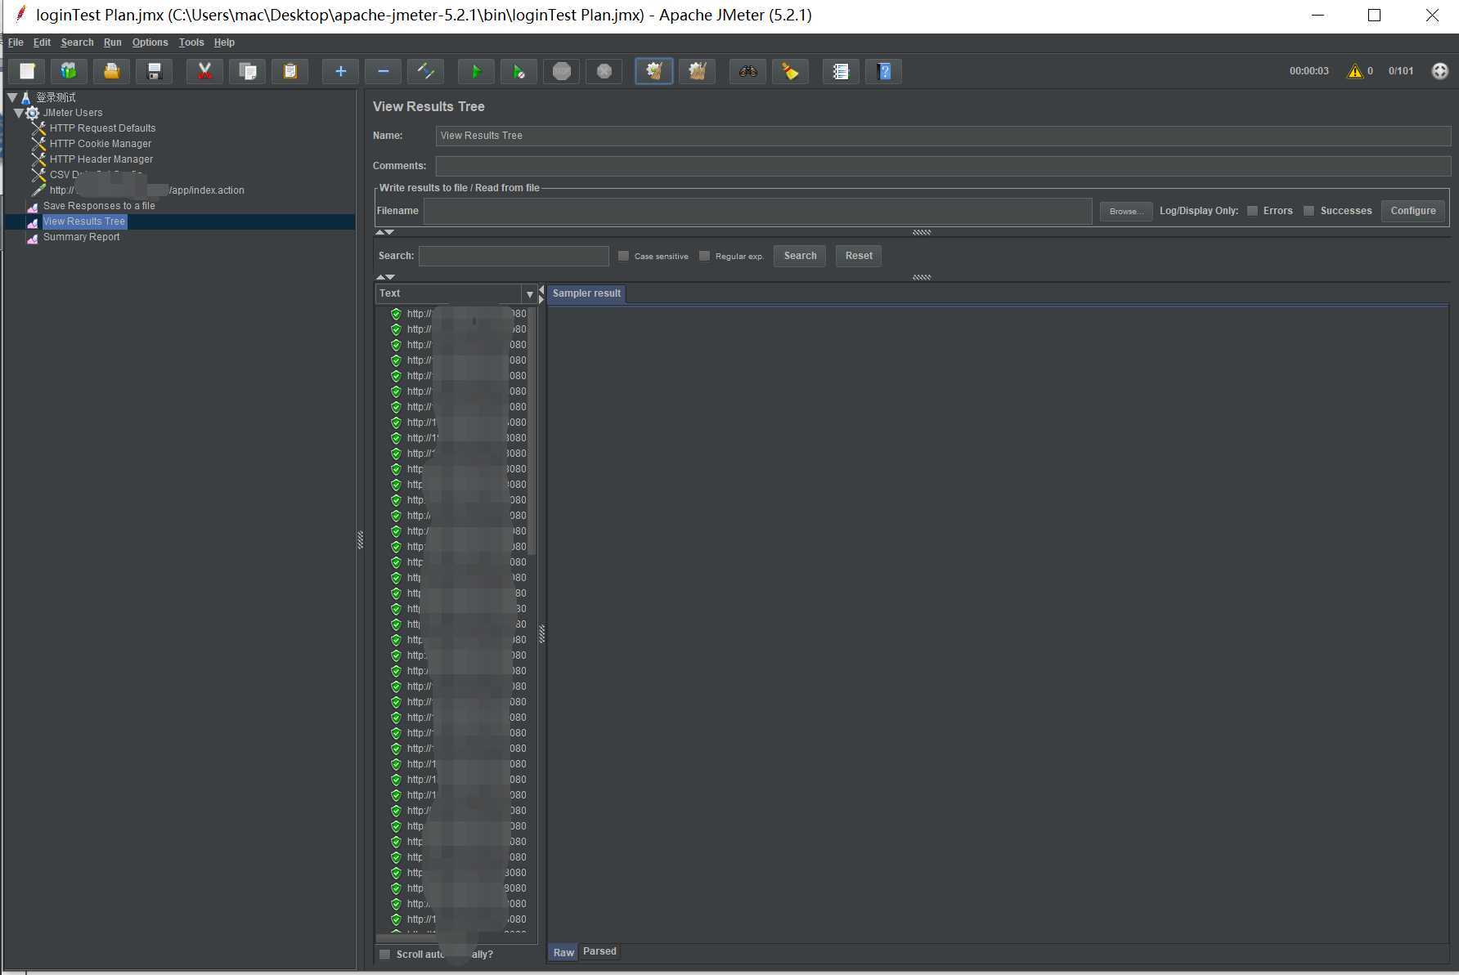
Task: Toggle the Scroll automatically checkbox
Action: click(x=384, y=955)
